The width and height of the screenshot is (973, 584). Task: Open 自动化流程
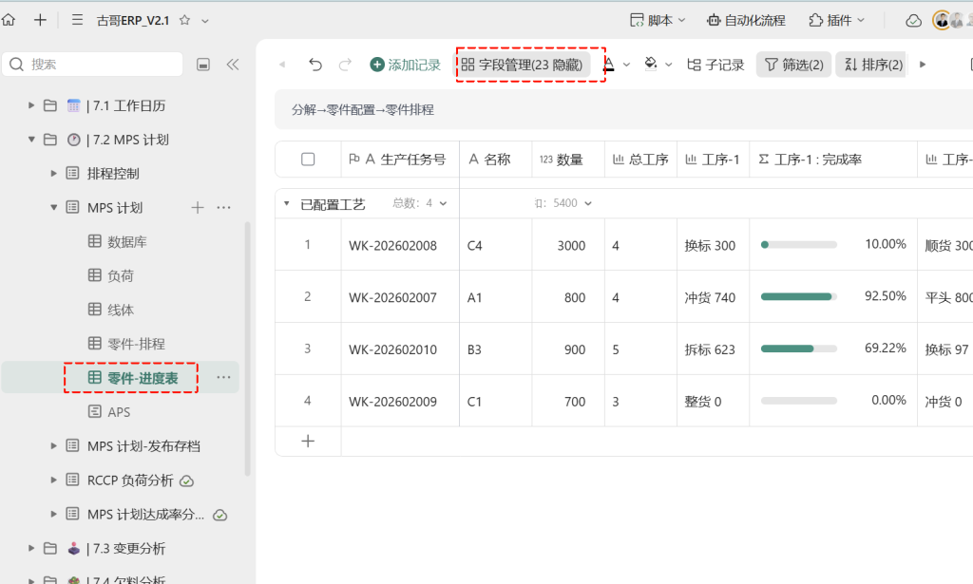[x=746, y=21]
